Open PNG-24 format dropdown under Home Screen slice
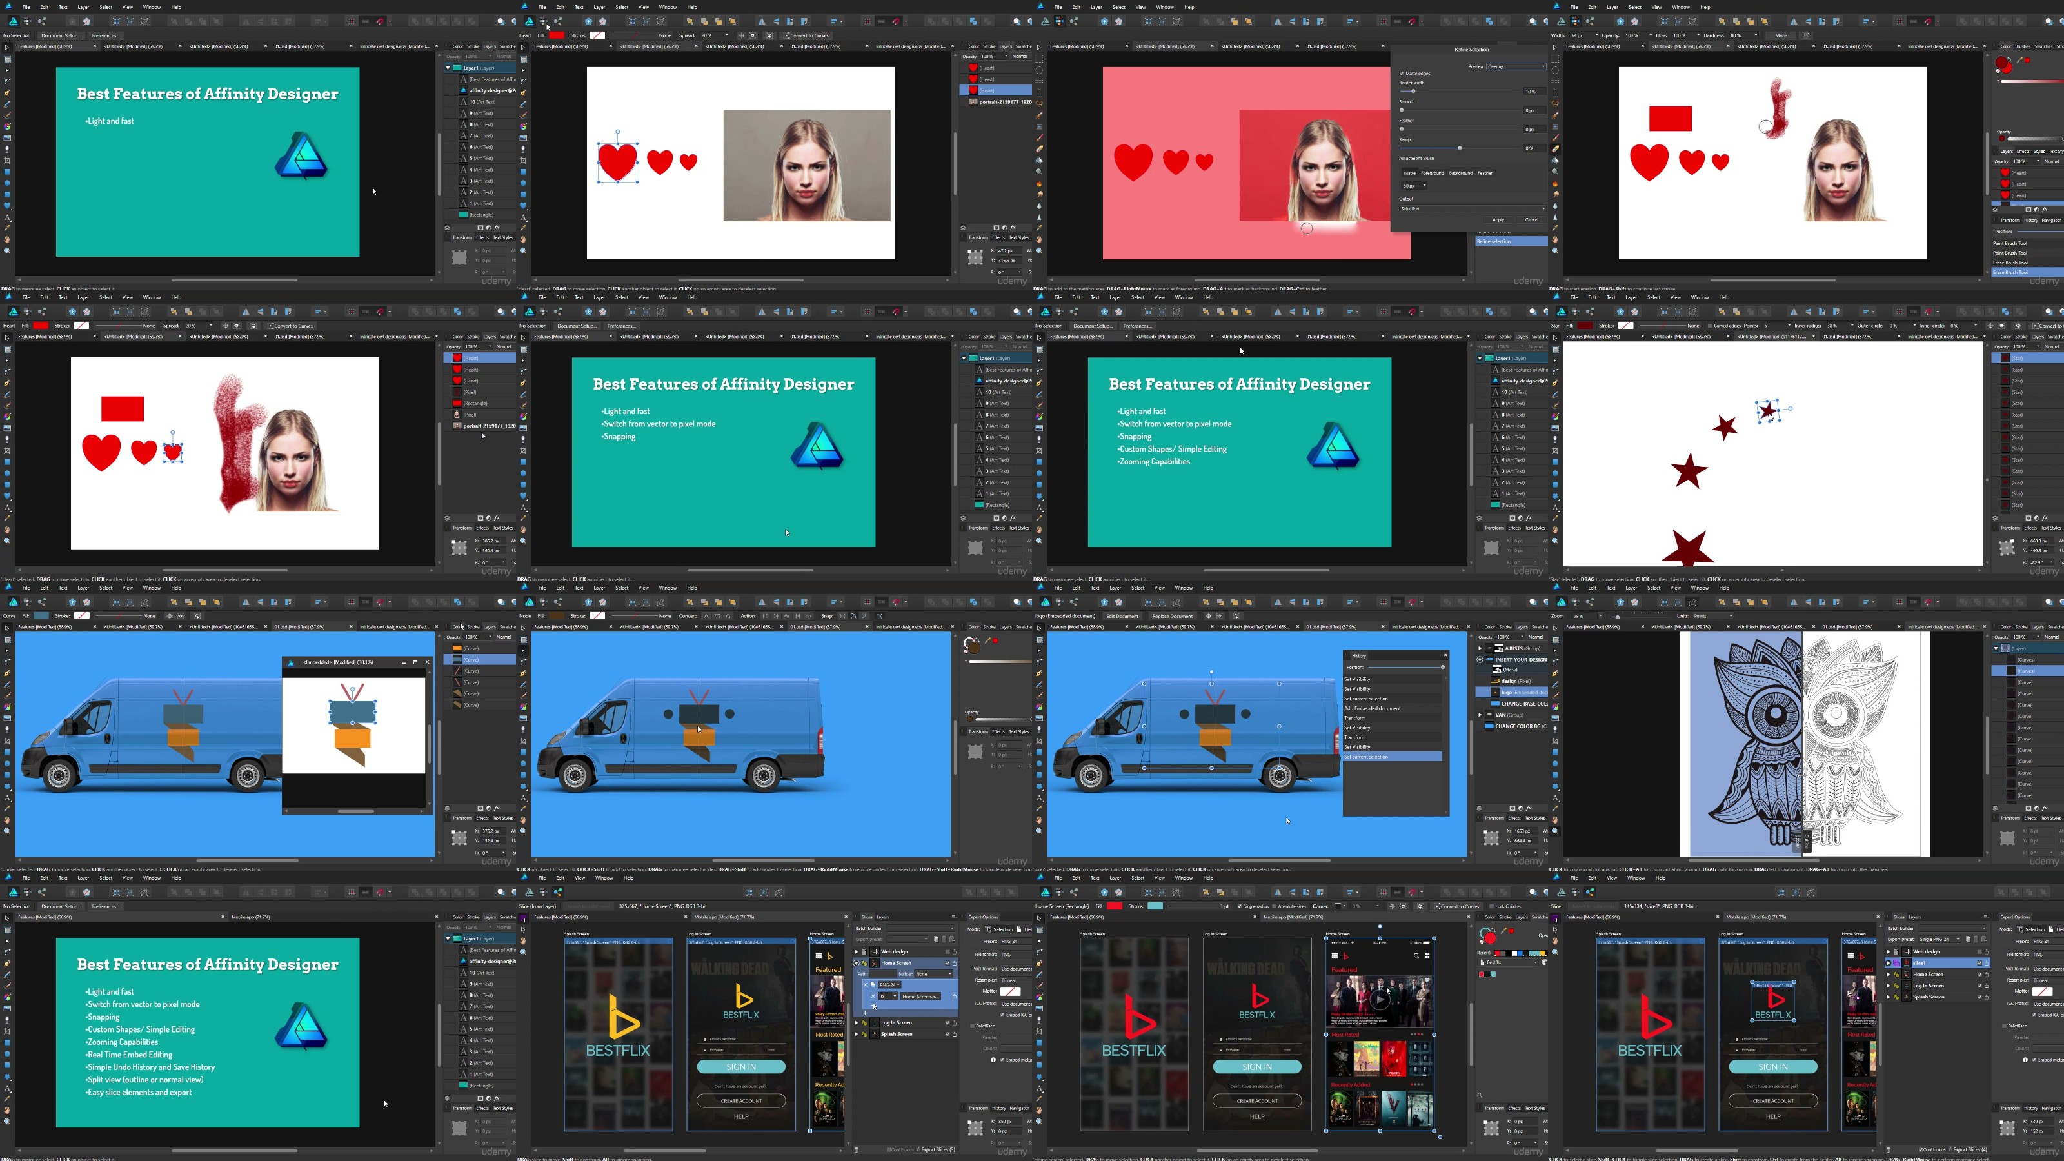Screen dimensions: 2064x1161 (889, 985)
